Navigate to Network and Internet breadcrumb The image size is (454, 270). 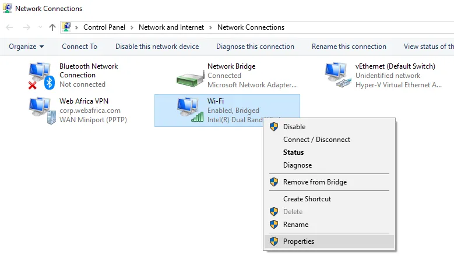[x=171, y=27]
